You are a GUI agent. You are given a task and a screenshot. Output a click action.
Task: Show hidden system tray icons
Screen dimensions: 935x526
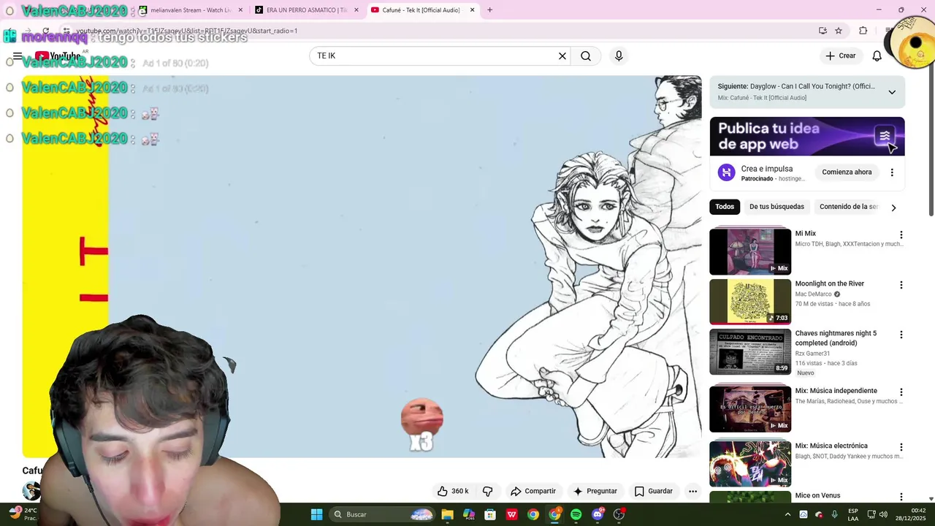coord(787,514)
